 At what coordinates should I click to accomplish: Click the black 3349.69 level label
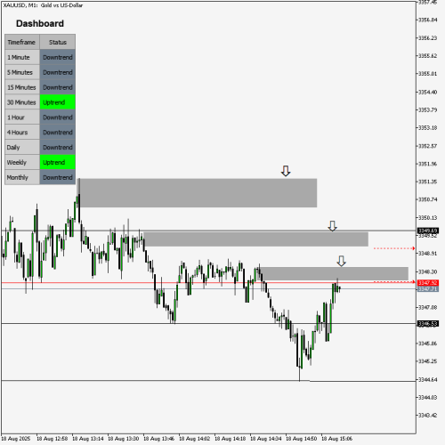pos(428,231)
